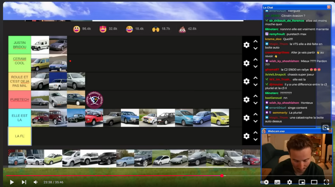Screen dimensions: 335x187
Task: Open semmerly username in chat
Action: 280,113
